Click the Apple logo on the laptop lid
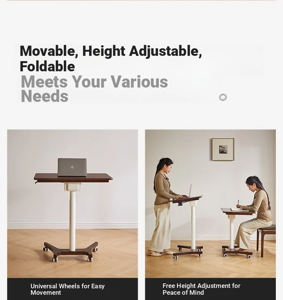This screenshot has width=283, height=300. pyautogui.click(x=72, y=167)
